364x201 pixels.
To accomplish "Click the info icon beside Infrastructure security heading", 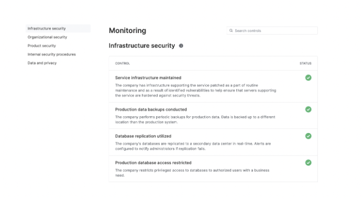I will point(181,46).
